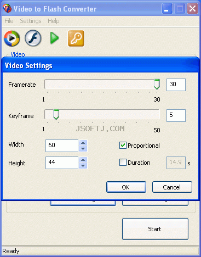Enable the Duration checkbox
201x257 pixels.
tap(123, 162)
